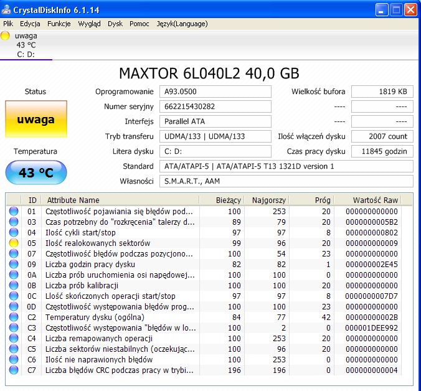Open the Plik menu
421x391 pixels.
(x=8, y=24)
